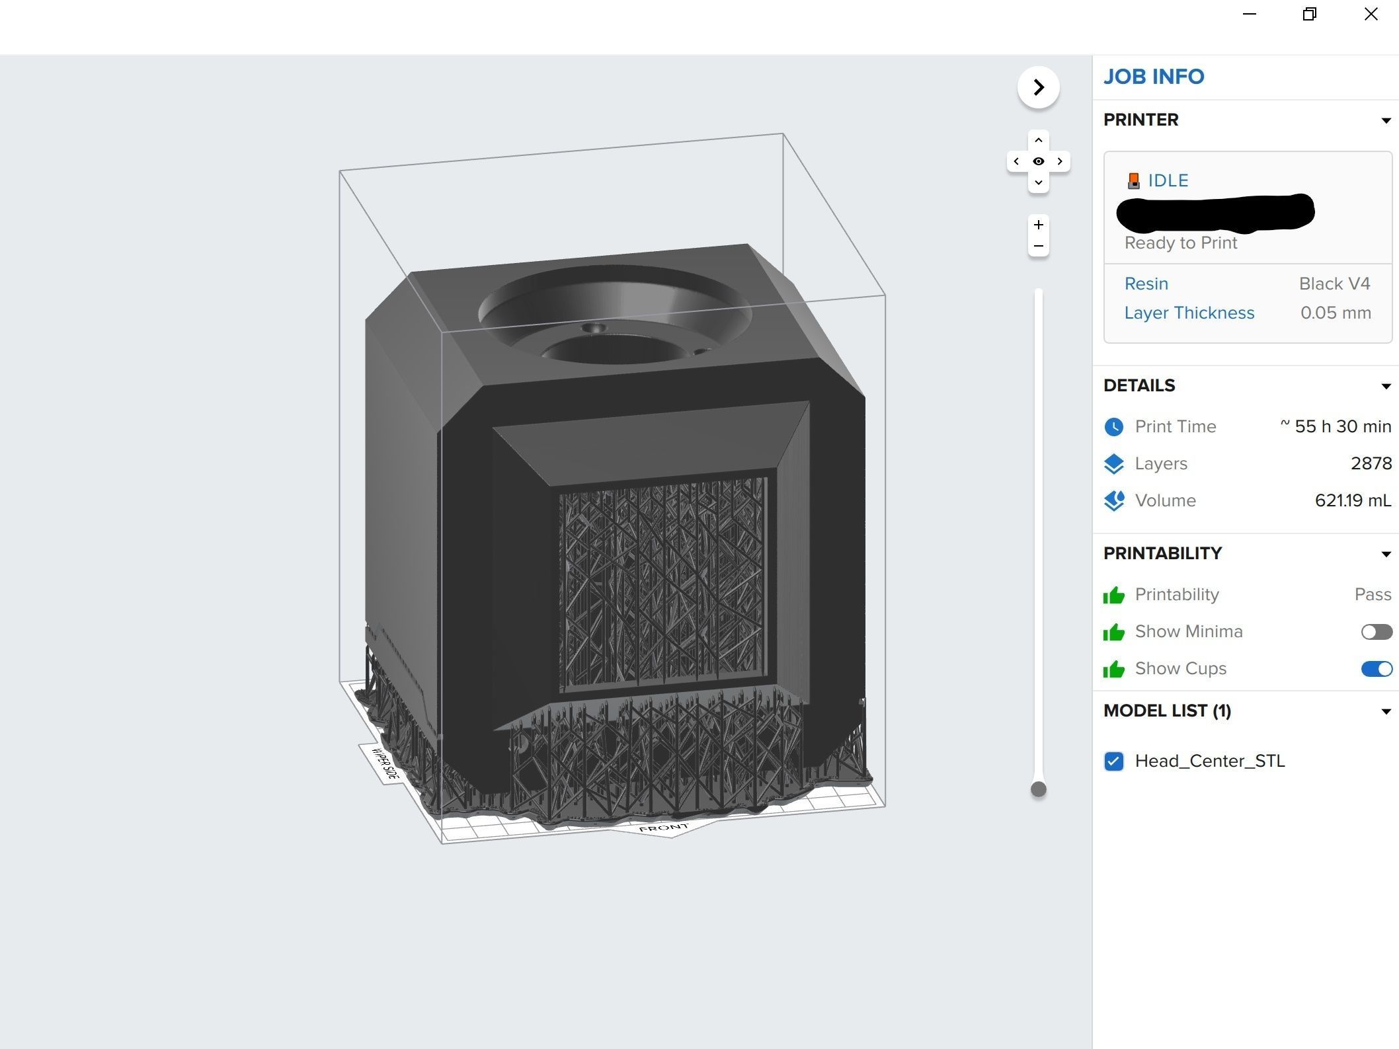Rotate view right with right arrow
1399x1049 pixels.
[x=1060, y=161]
